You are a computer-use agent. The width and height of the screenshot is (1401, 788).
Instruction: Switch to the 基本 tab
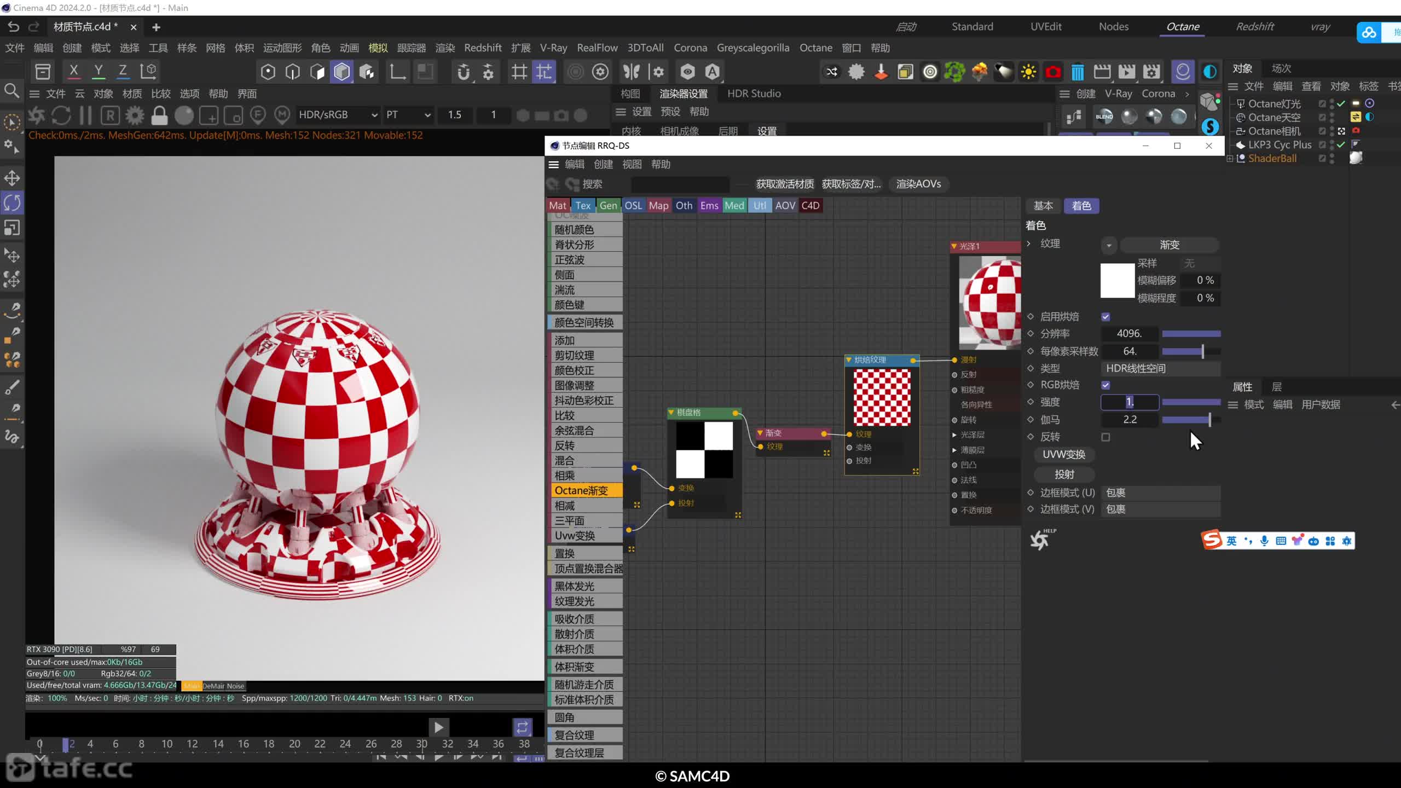point(1043,206)
